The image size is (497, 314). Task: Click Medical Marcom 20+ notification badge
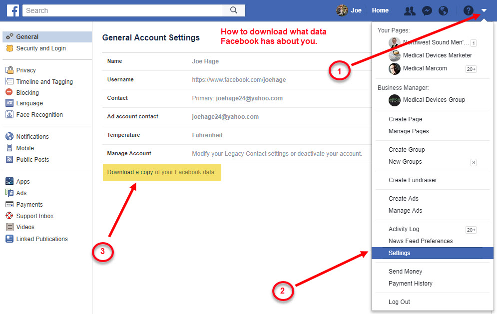coord(471,69)
